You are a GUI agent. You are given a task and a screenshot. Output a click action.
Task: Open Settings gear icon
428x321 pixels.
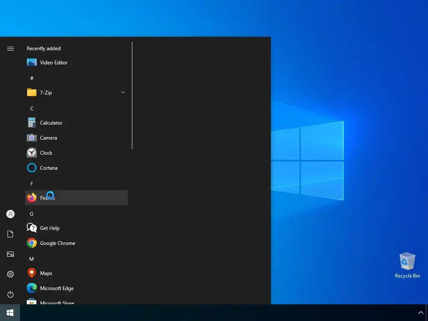click(10, 274)
